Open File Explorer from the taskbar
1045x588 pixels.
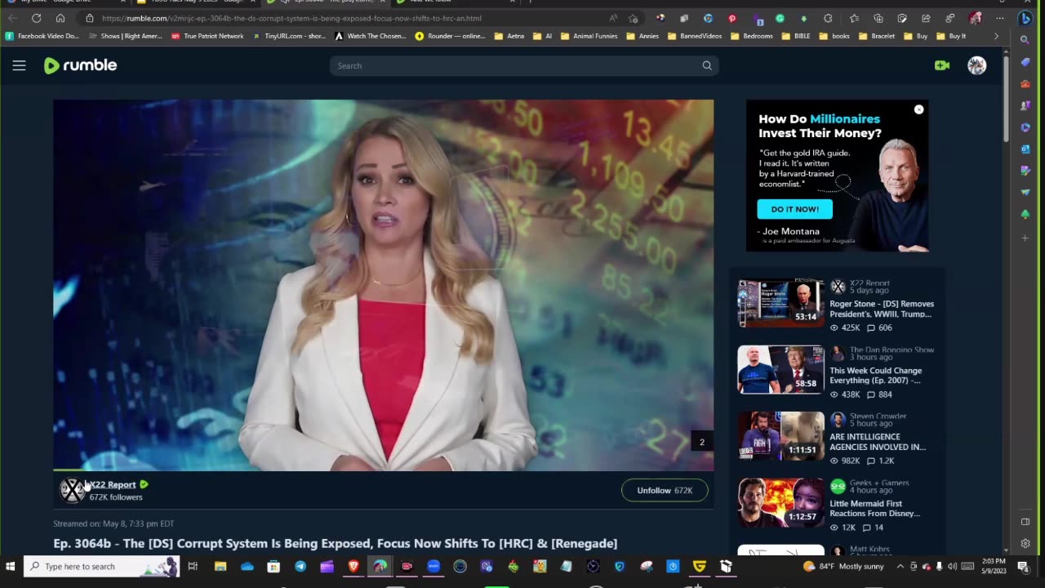[x=220, y=566]
